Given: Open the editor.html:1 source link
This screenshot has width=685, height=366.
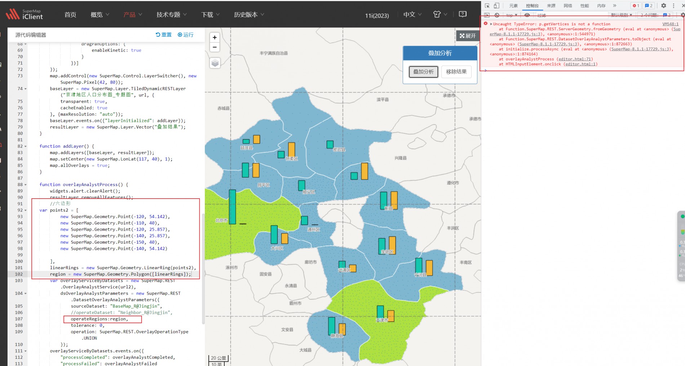Looking at the screenshot, I should click(x=581, y=64).
